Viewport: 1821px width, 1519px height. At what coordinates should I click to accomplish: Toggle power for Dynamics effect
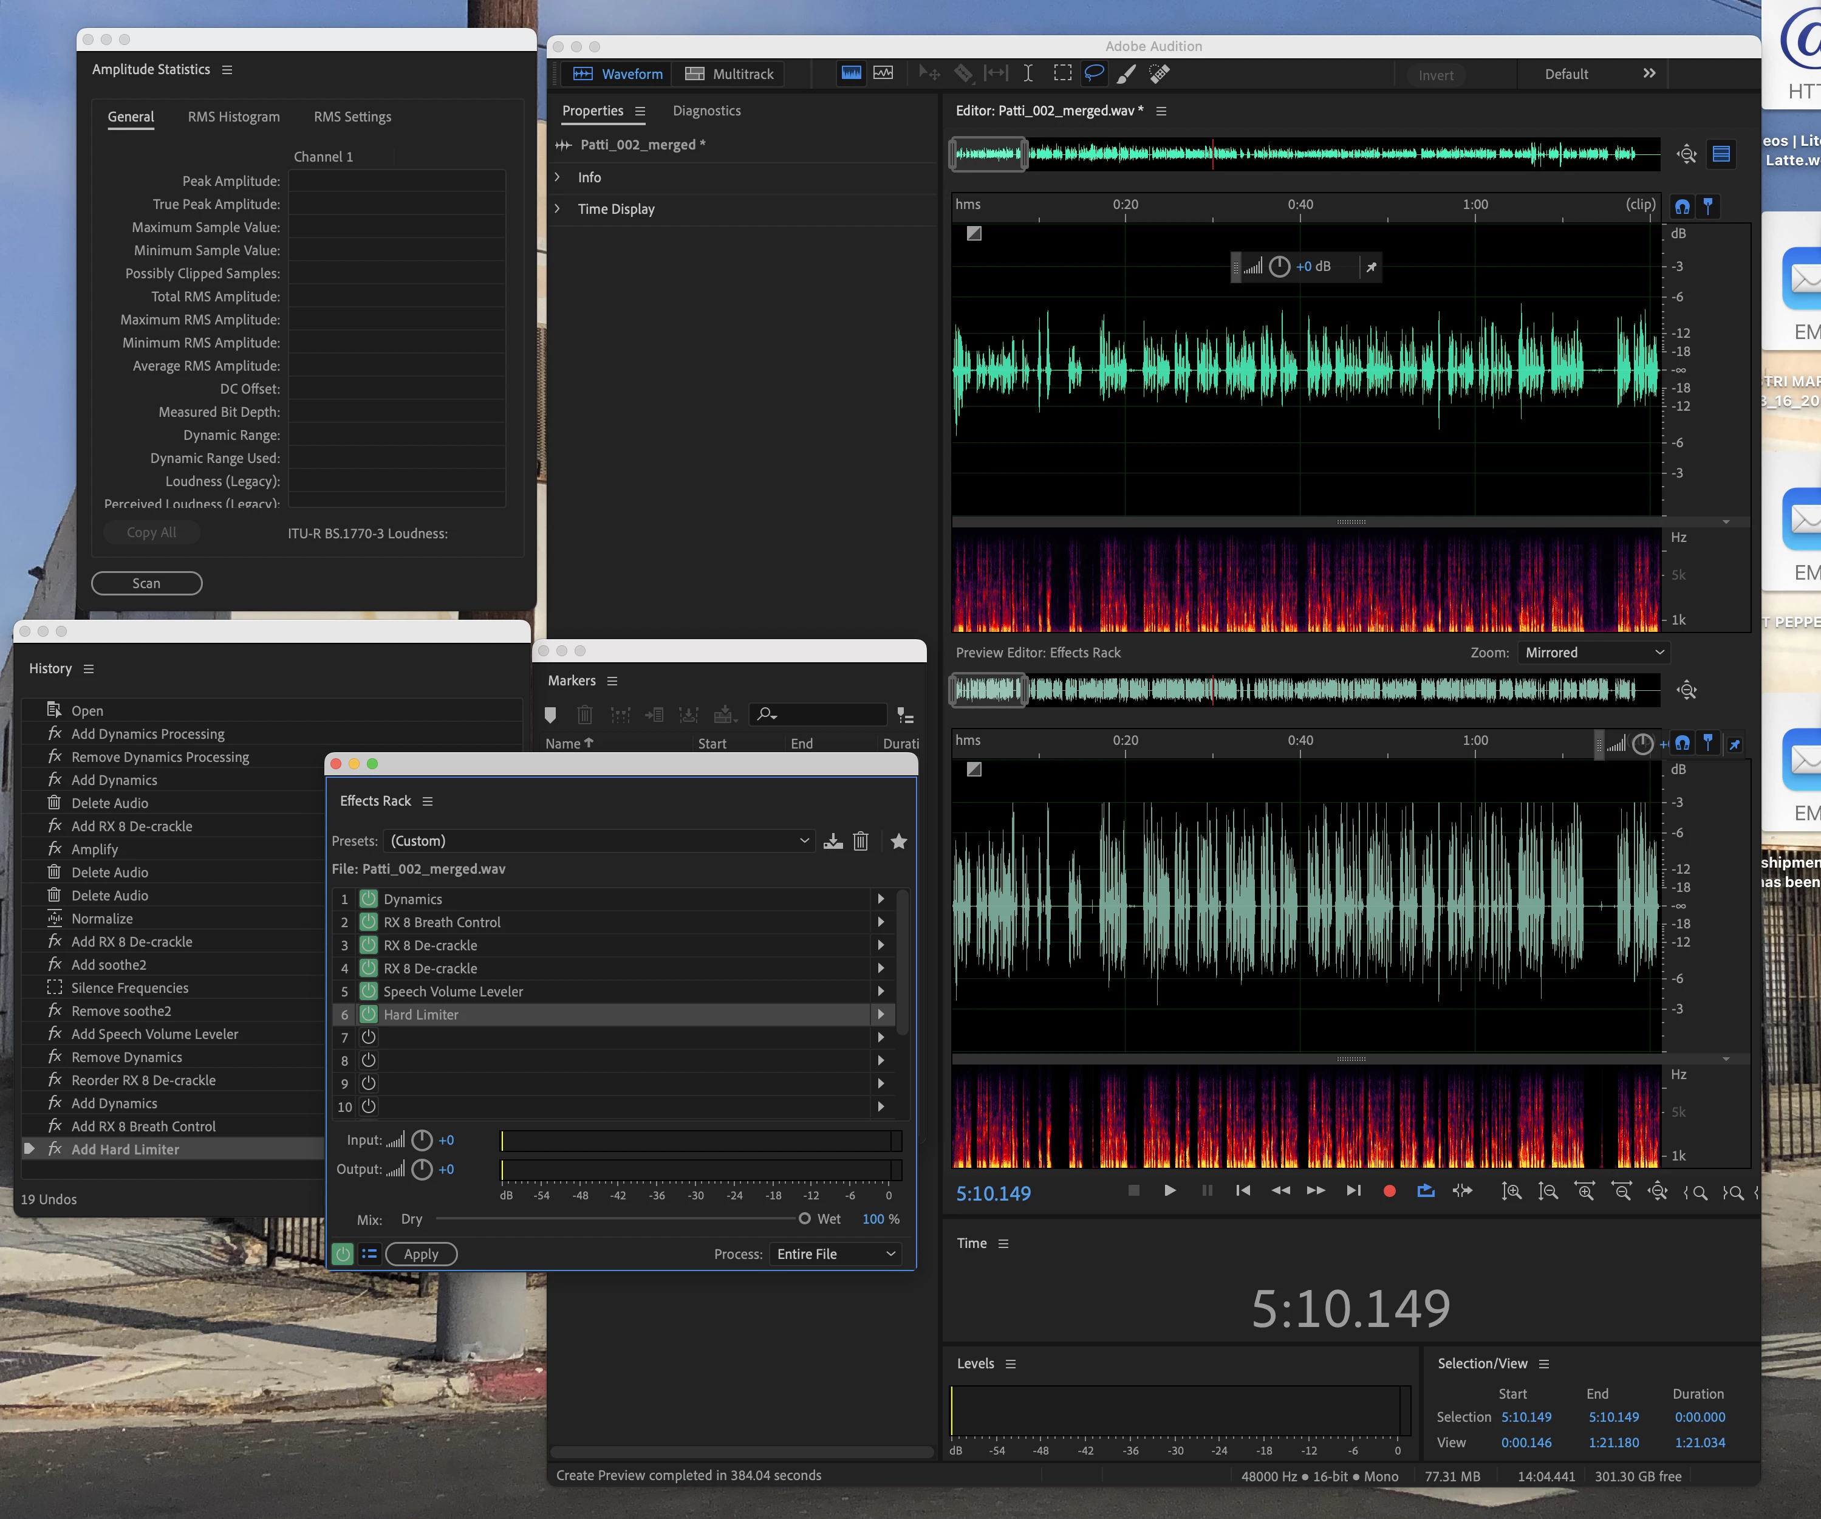(x=369, y=899)
